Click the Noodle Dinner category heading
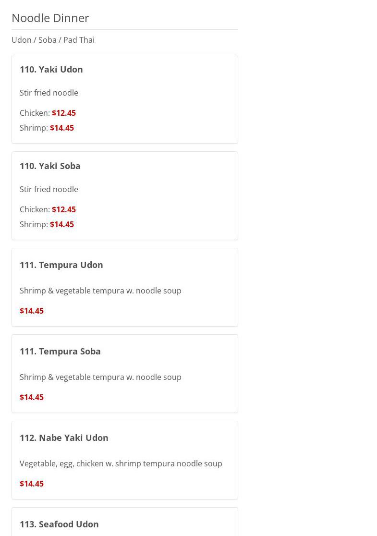377x536 pixels. [50, 18]
